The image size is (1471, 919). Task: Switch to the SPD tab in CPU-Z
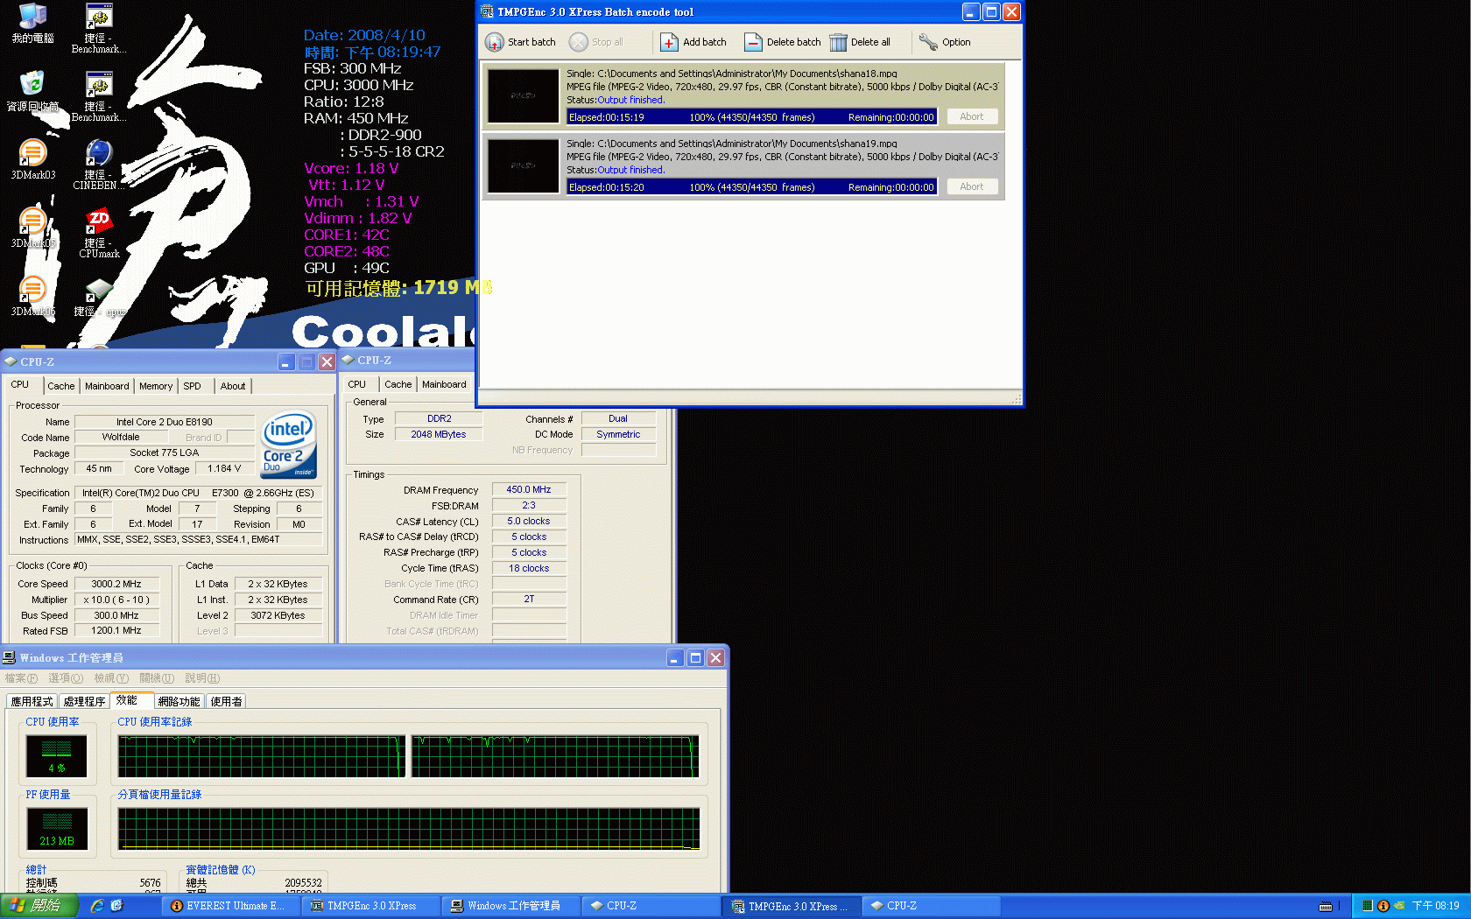coord(192,386)
